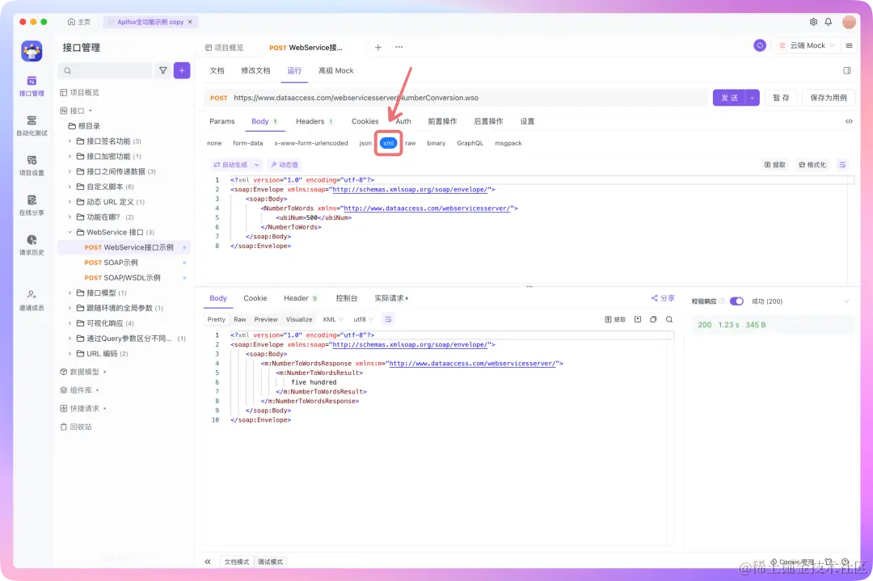Expand the 成功 (200) validation chevron
Image resolution: width=873 pixels, height=581 pixels.
pos(846,301)
